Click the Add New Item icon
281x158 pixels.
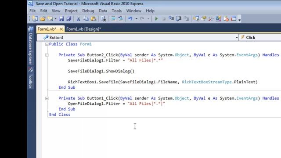coord(50,18)
